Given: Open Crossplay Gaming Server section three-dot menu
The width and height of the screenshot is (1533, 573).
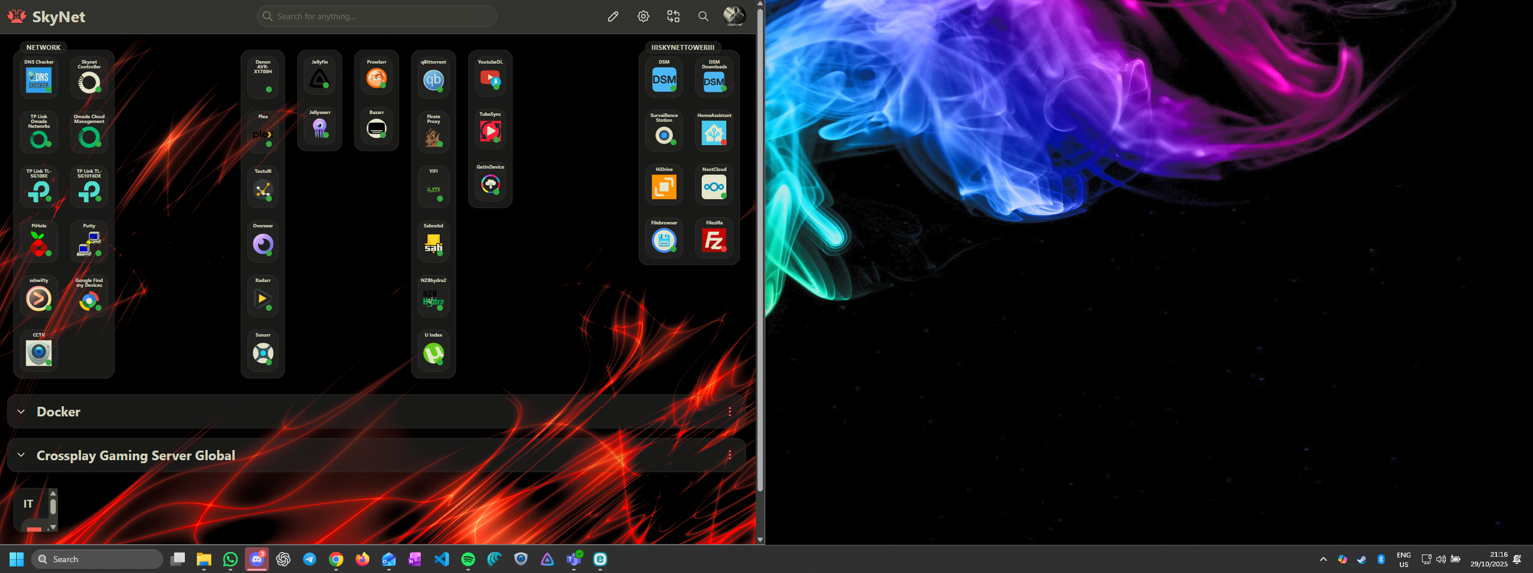Looking at the screenshot, I should 730,455.
